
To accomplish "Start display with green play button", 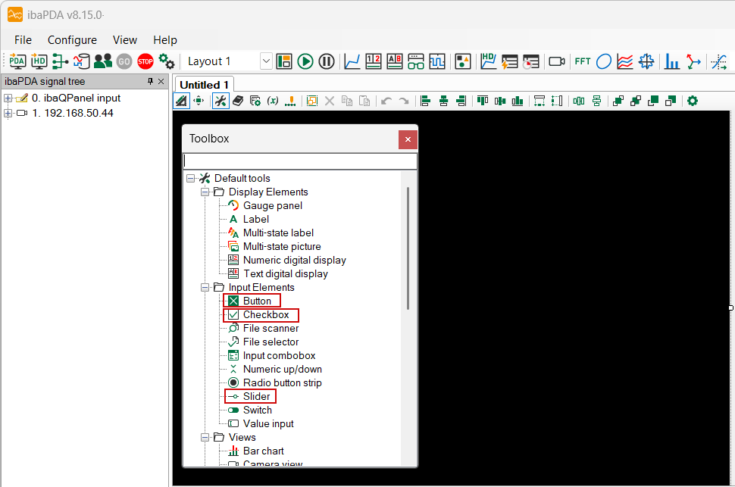I will [x=305, y=61].
